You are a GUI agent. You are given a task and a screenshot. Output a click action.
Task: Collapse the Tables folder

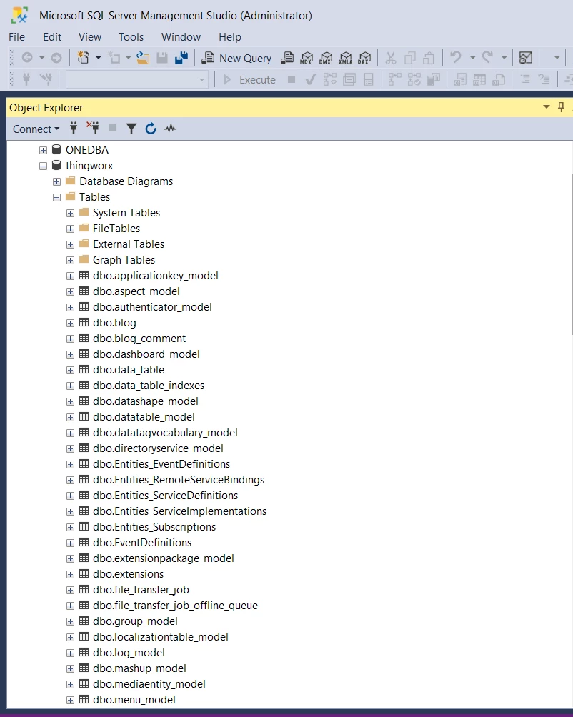56,198
